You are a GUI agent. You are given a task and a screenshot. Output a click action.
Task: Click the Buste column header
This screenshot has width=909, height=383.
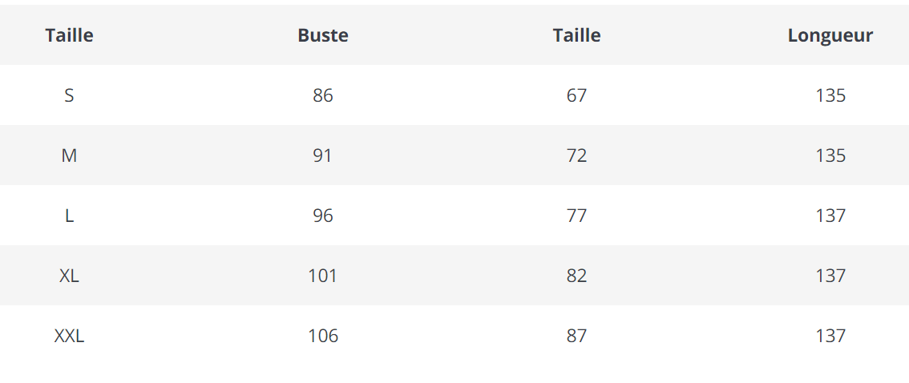(x=323, y=35)
